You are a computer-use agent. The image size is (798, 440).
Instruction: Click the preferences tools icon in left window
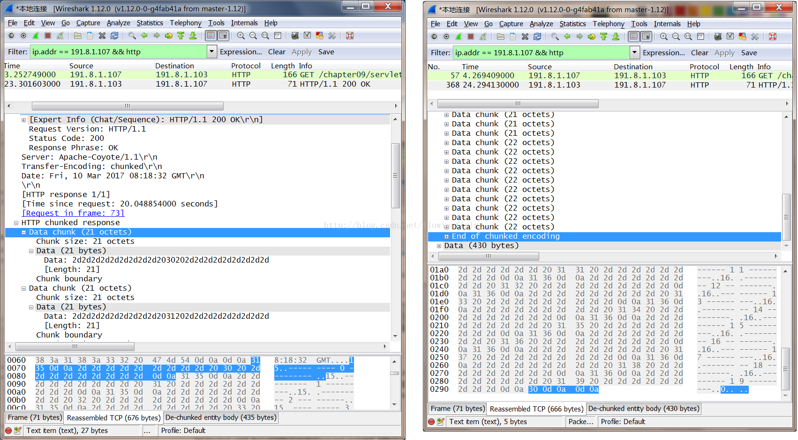click(332, 36)
